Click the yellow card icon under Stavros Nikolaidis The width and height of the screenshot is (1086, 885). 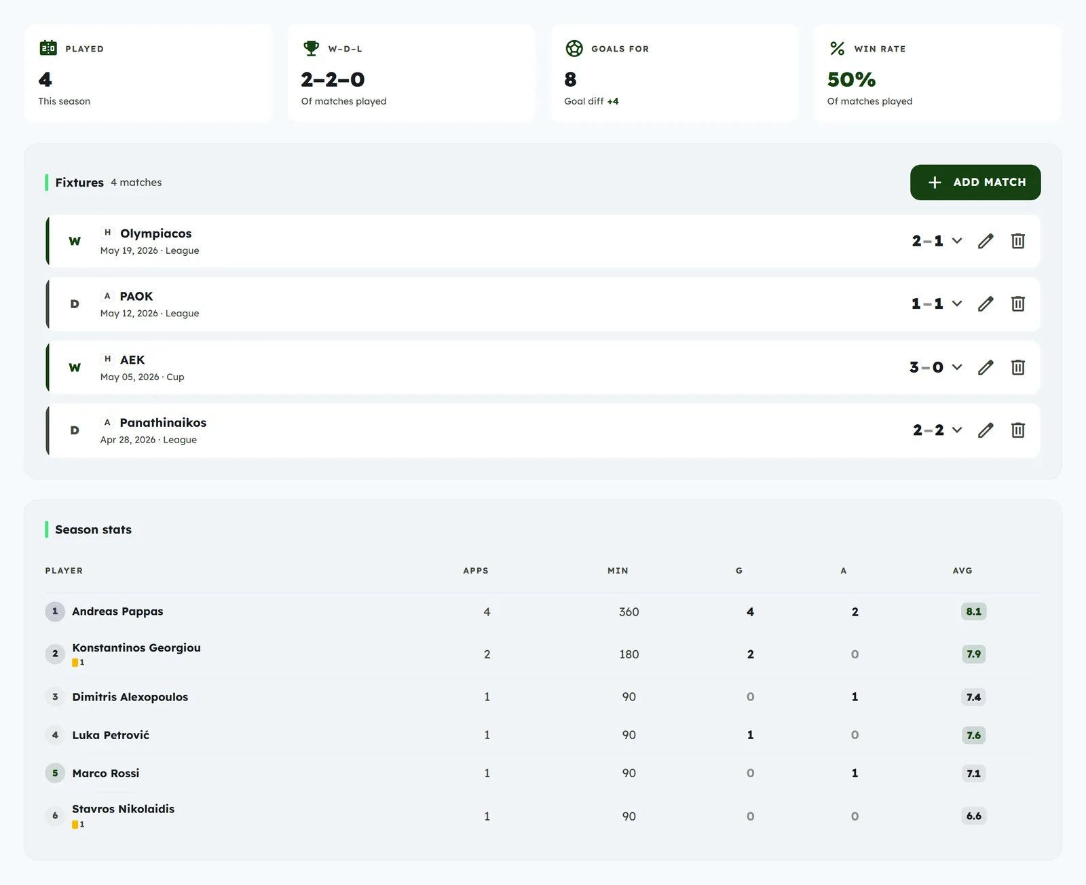[75, 825]
